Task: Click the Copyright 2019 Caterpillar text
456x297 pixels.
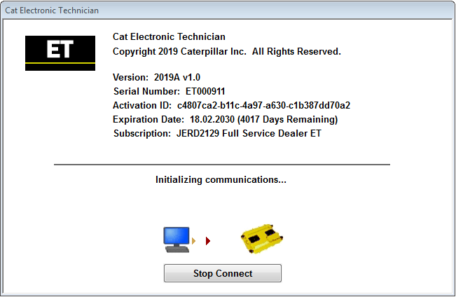Action: (179, 52)
